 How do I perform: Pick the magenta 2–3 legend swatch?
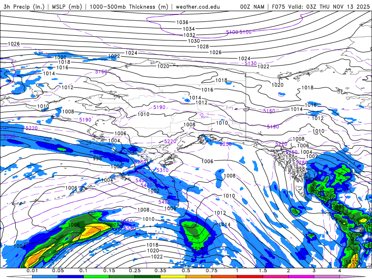click(301, 277)
